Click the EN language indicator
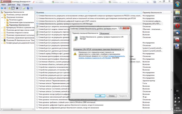Viewport: 182px width, 114px height. tap(177, 91)
